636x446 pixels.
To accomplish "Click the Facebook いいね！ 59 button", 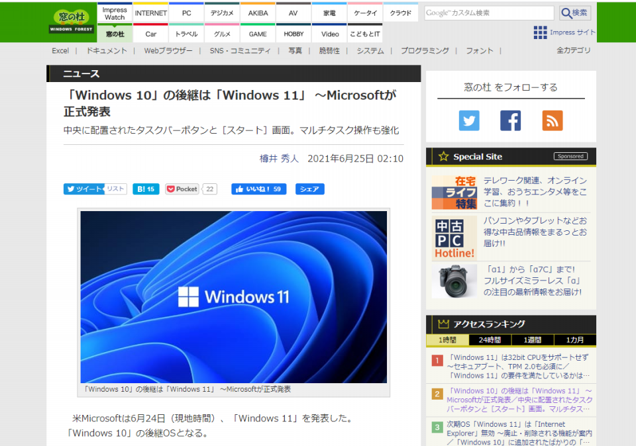I will point(258,189).
